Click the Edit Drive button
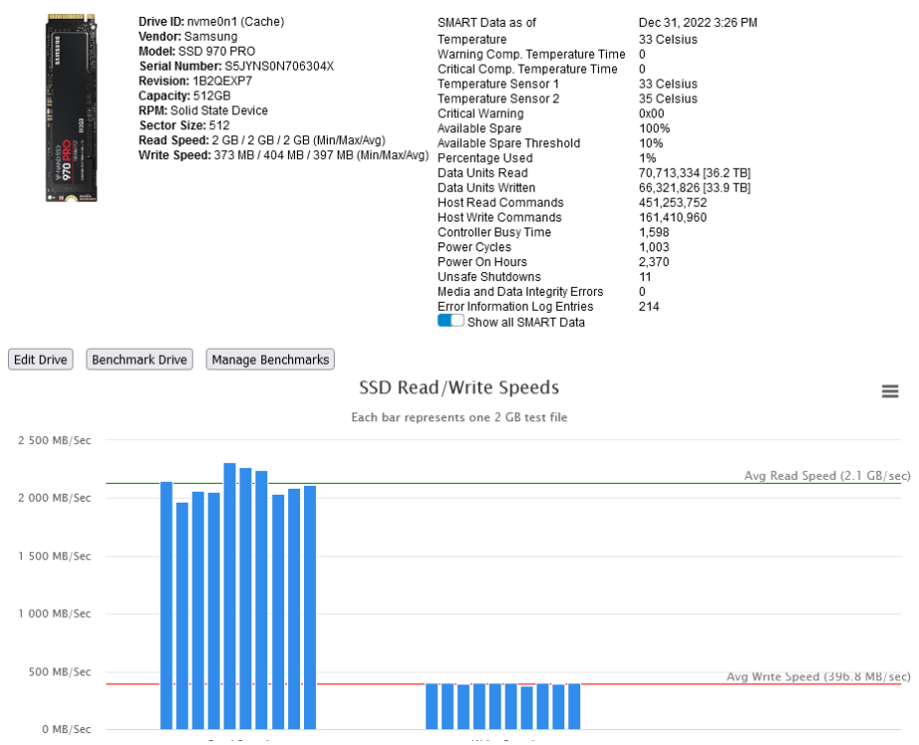 41,360
